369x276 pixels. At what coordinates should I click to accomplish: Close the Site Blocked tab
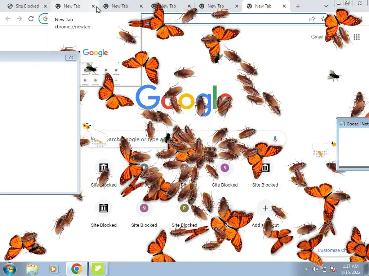pos(45,6)
